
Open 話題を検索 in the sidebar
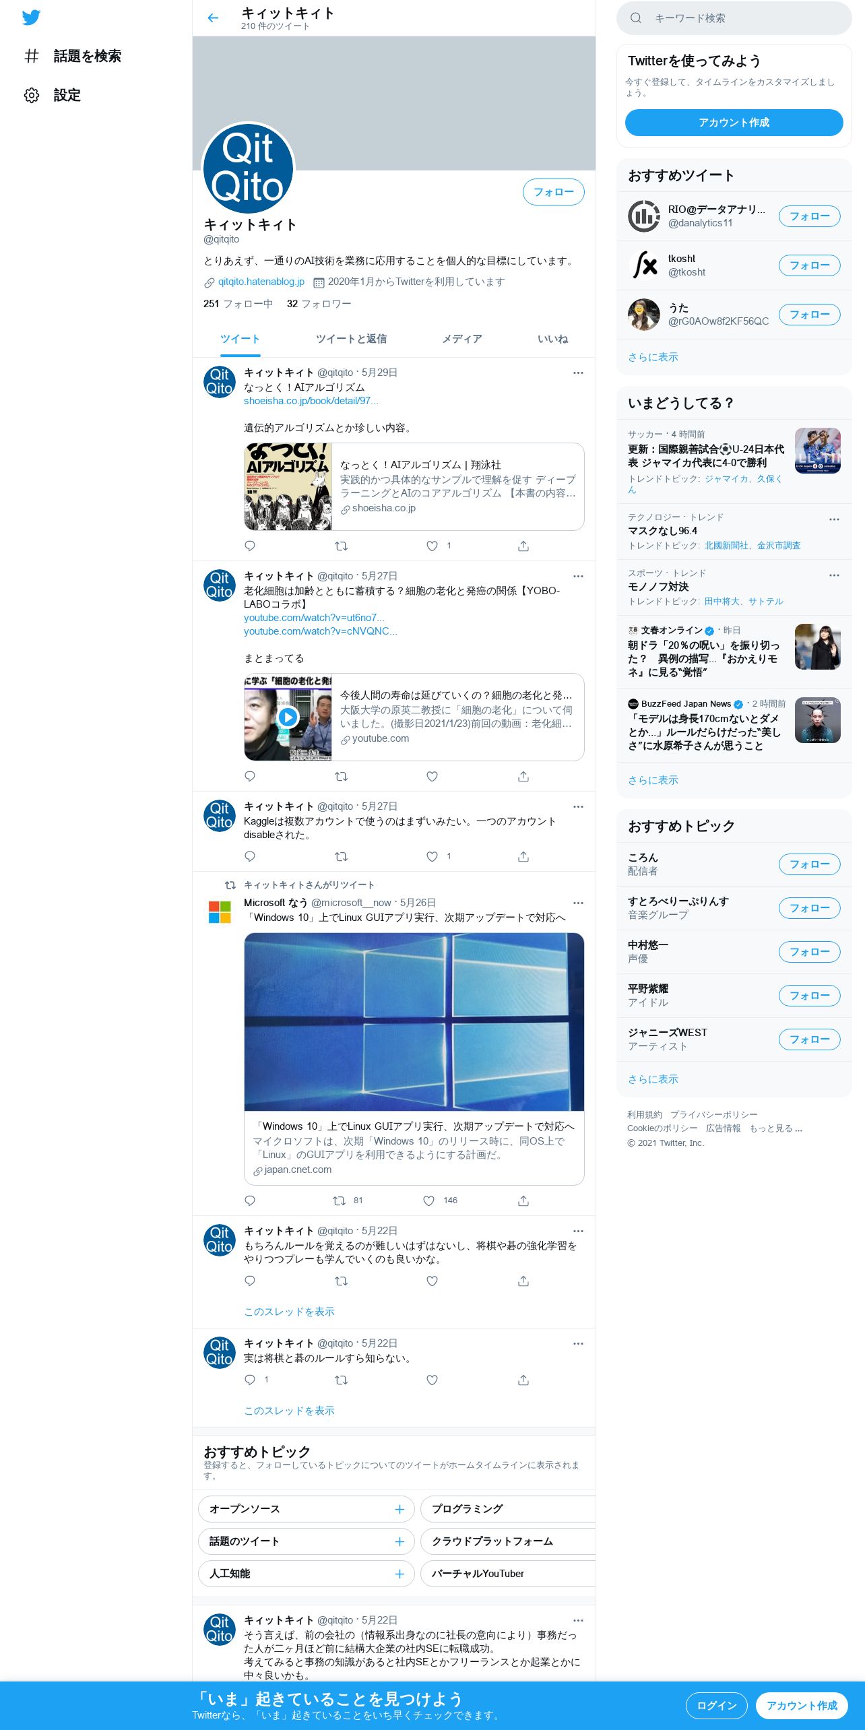73,56
